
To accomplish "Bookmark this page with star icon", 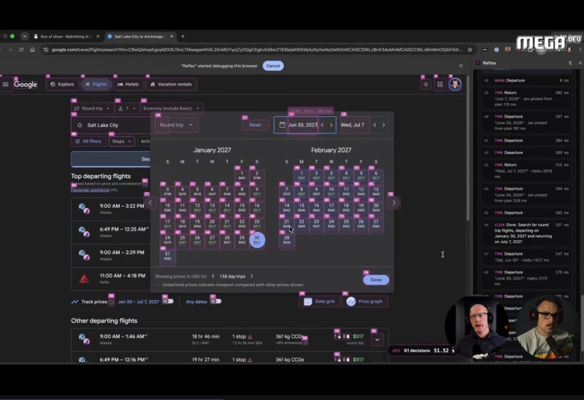I will pos(470,50).
